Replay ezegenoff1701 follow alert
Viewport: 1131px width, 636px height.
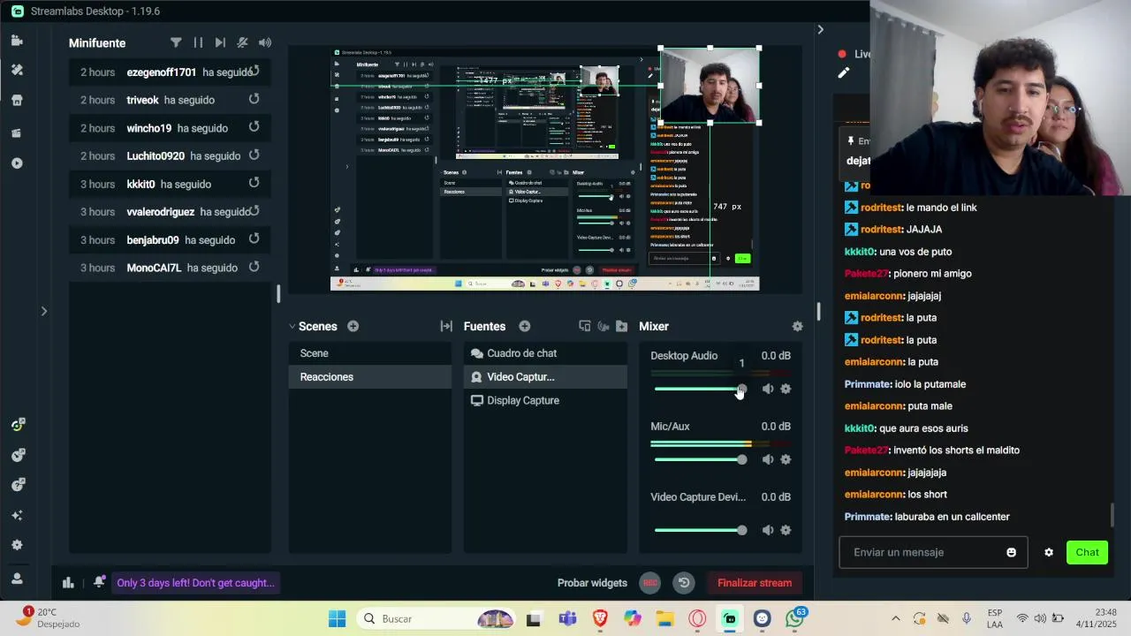[x=254, y=71]
